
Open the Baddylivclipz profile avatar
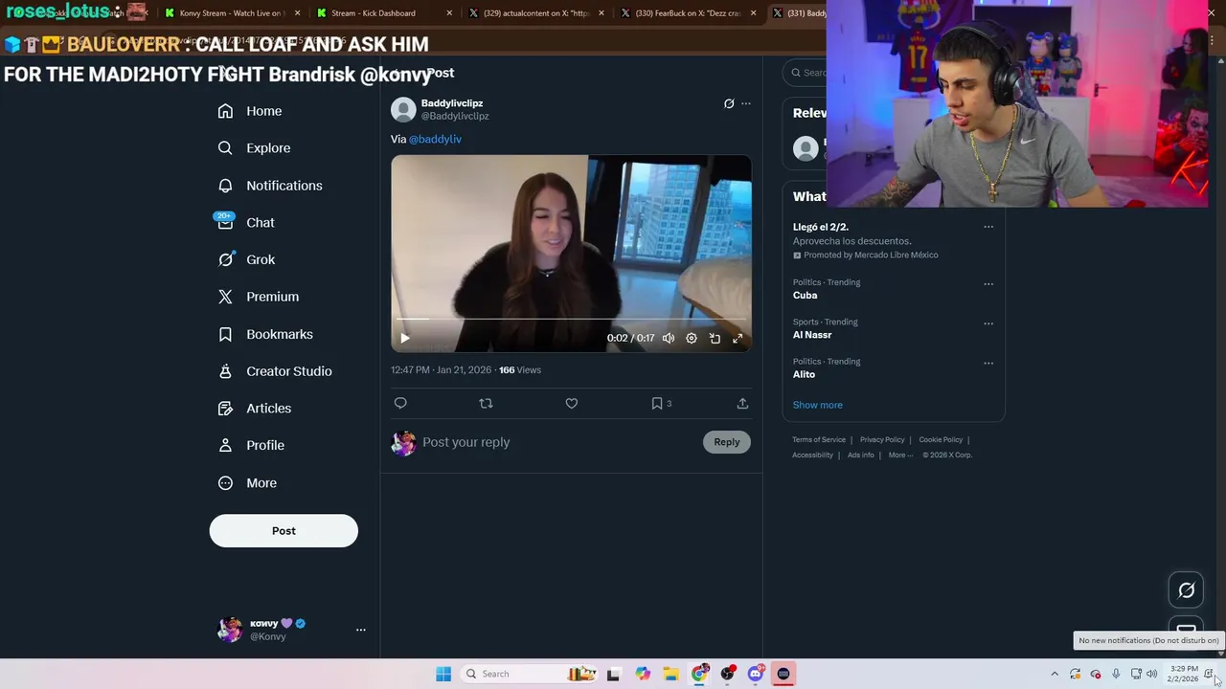coord(403,109)
